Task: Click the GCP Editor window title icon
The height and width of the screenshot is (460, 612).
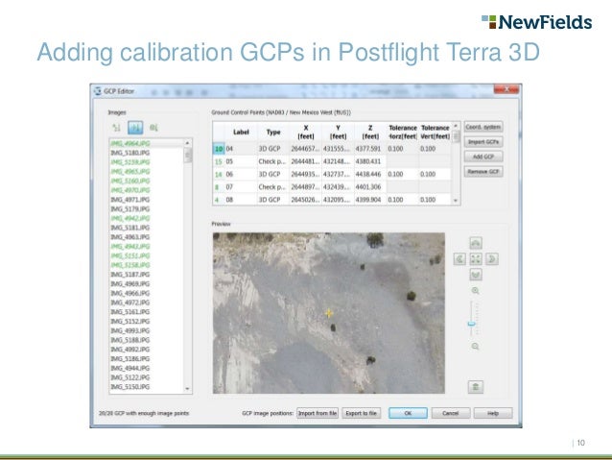Action: (98, 91)
